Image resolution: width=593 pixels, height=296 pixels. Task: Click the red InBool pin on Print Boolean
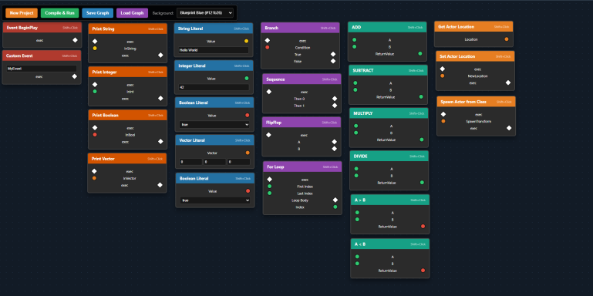[95, 135]
